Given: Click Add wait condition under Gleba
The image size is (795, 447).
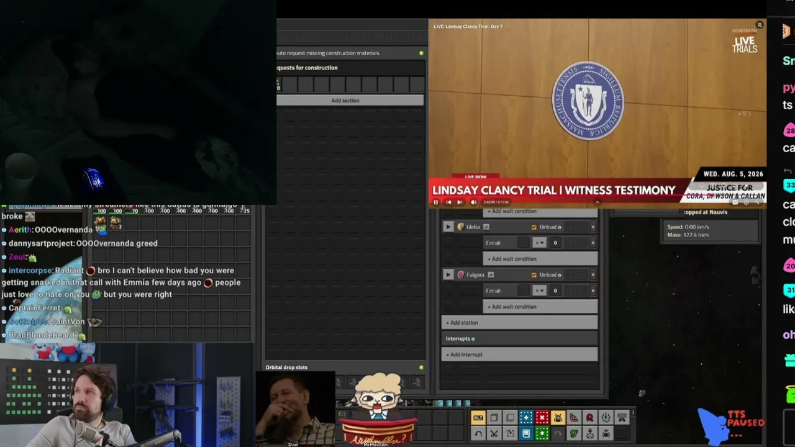Looking at the screenshot, I should pyautogui.click(x=540, y=259).
